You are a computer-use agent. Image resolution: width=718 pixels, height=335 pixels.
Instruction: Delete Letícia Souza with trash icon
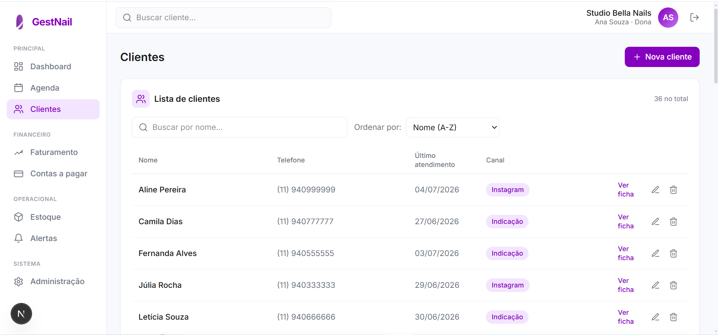click(673, 317)
